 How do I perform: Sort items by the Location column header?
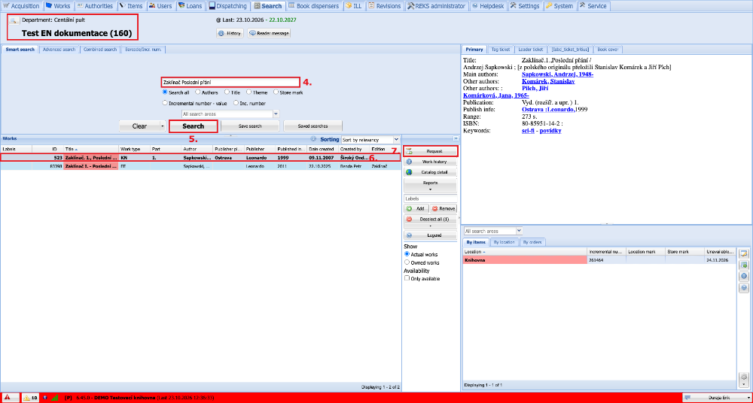coord(526,251)
